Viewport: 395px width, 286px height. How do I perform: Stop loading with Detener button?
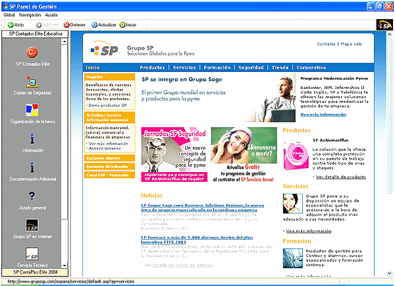(x=74, y=25)
